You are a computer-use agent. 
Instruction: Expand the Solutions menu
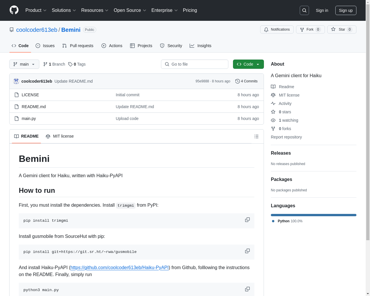[64, 10]
